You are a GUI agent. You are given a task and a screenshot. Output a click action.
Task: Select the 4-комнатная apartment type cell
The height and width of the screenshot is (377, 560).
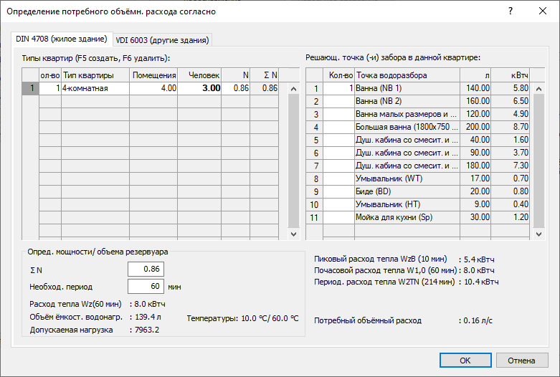click(x=95, y=88)
